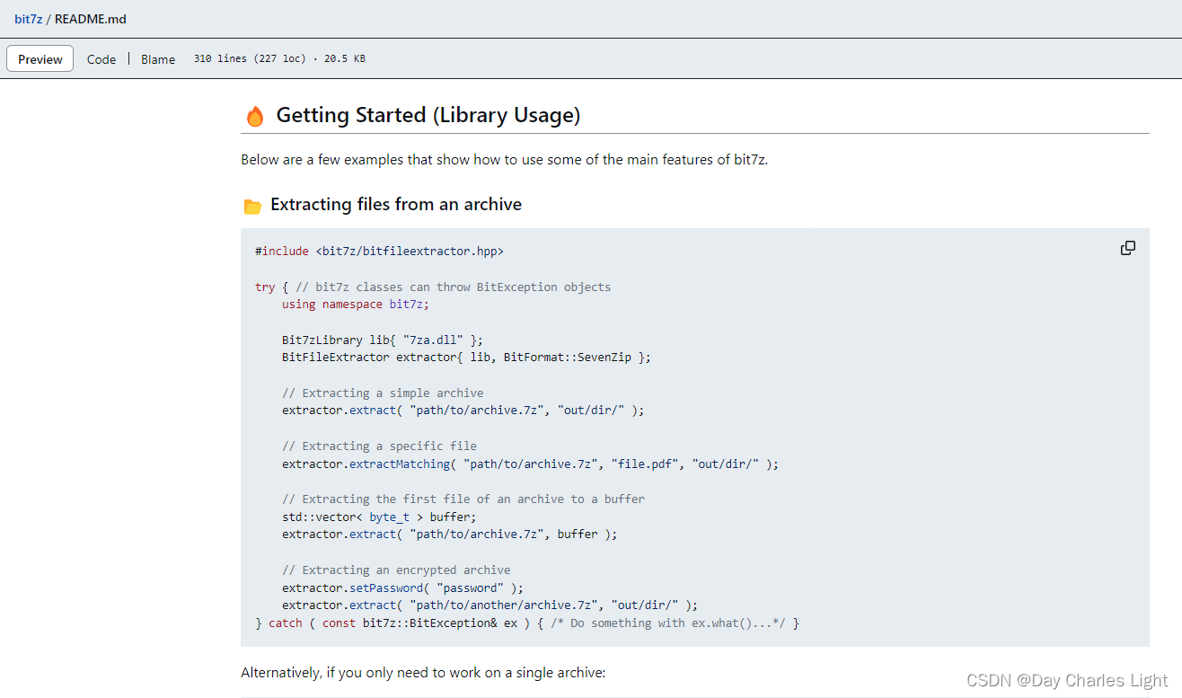Click 'std::vector< byte_t > buffer;' line
The width and height of the screenshot is (1182, 698).
(379, 517)
